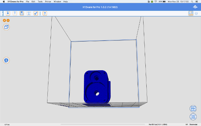Screen dimensions: 201x126
Task: Open the Edit menu
Action: [x=33, y=2]
